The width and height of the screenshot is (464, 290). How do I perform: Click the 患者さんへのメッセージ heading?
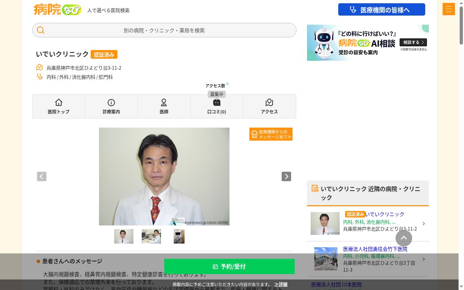click(x=72, y=261)
